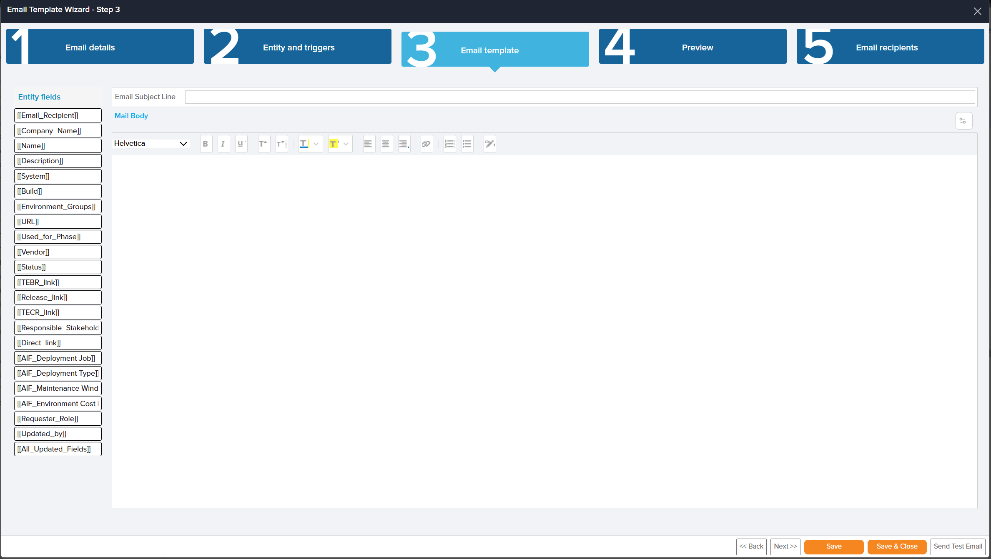991x559 pixels.
Task: Toggle underline text formatting
Action: pos(241,144)
